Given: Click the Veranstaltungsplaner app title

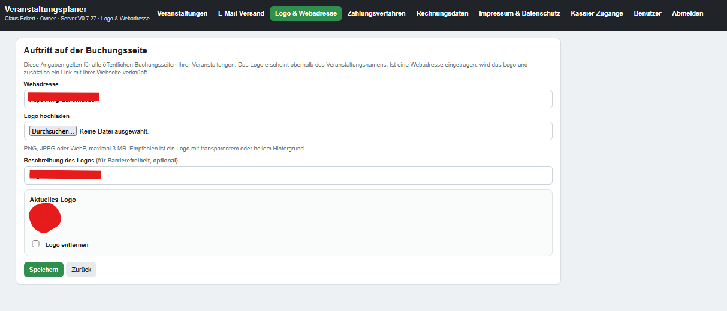Looking at the screenshot, I should pyautogui.click(x=46, y=9).
